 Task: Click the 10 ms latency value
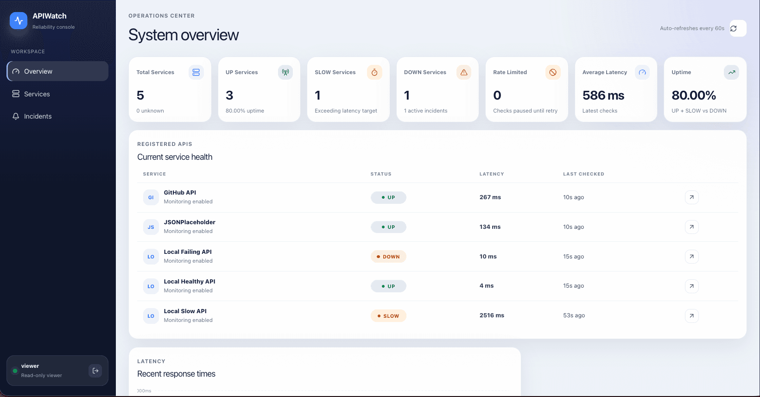tap(488, 257)
